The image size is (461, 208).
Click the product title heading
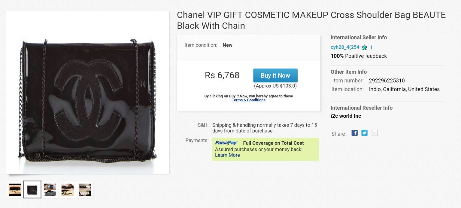point(311,20)
